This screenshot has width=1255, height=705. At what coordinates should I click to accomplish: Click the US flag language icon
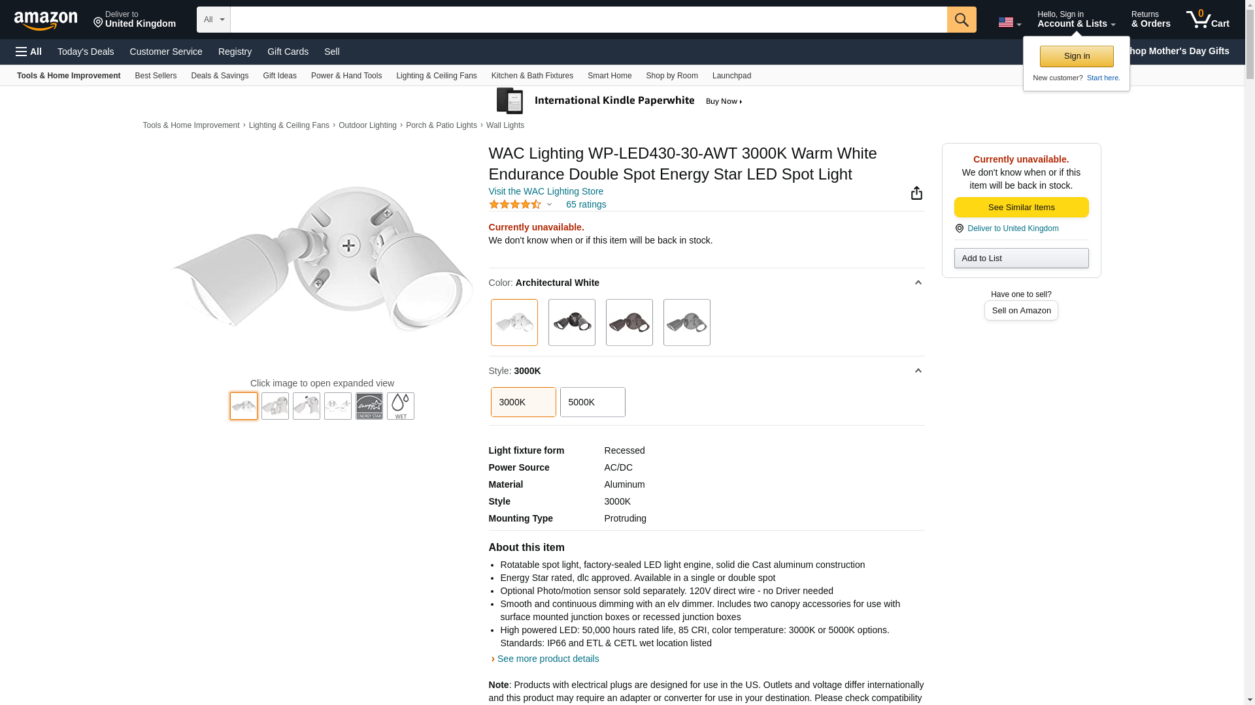click(1009, 22)
